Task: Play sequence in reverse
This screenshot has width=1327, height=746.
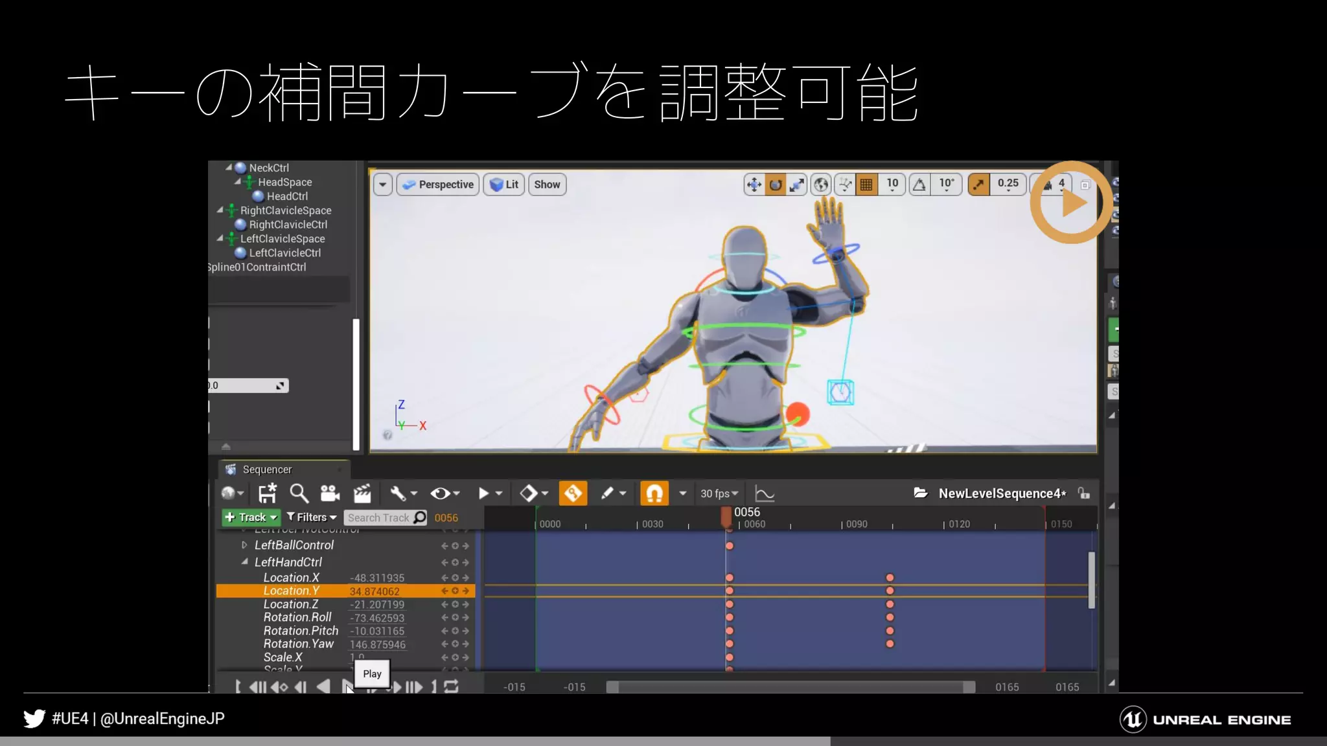Action: [x=323, y=686]
